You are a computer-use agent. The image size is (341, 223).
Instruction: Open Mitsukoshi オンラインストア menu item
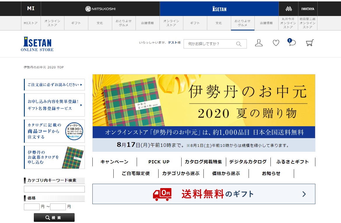52,23
